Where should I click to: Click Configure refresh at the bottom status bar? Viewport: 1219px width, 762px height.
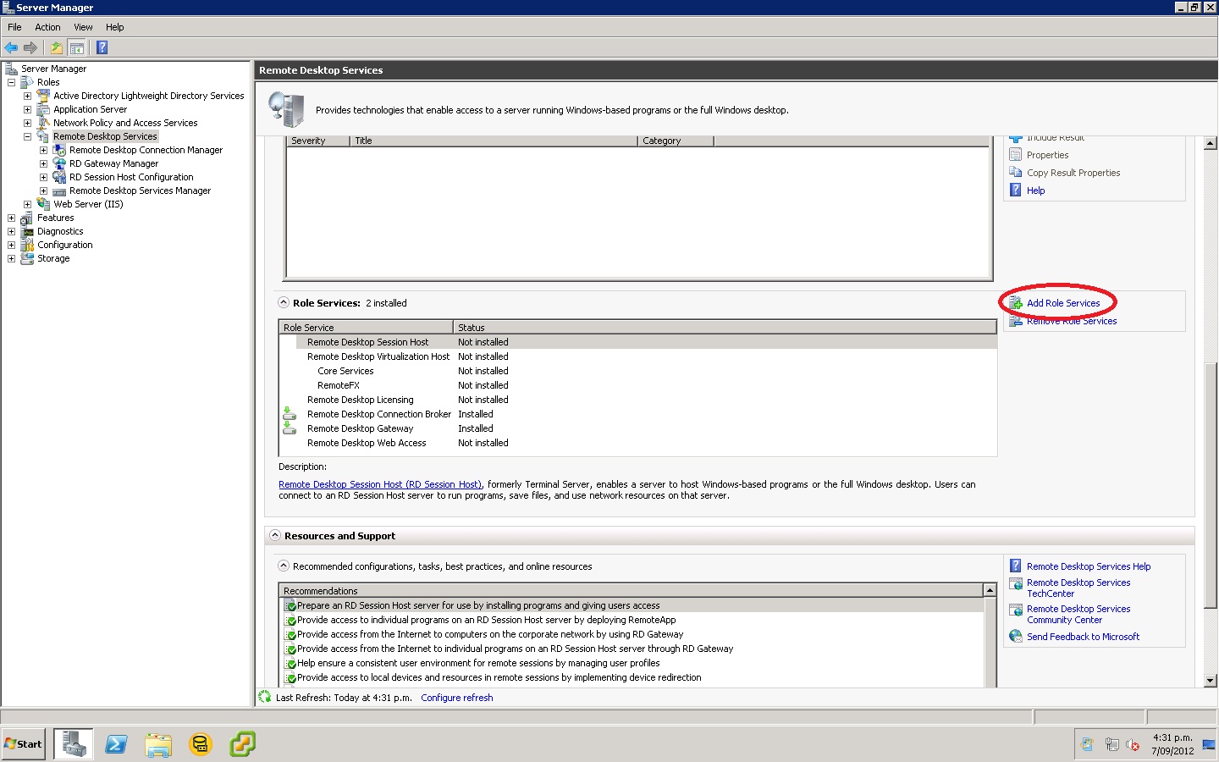point(457,698)
